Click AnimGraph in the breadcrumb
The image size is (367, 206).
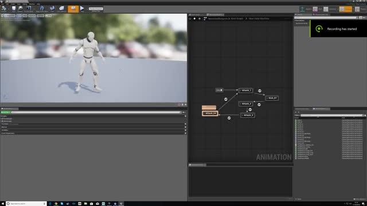237,19
